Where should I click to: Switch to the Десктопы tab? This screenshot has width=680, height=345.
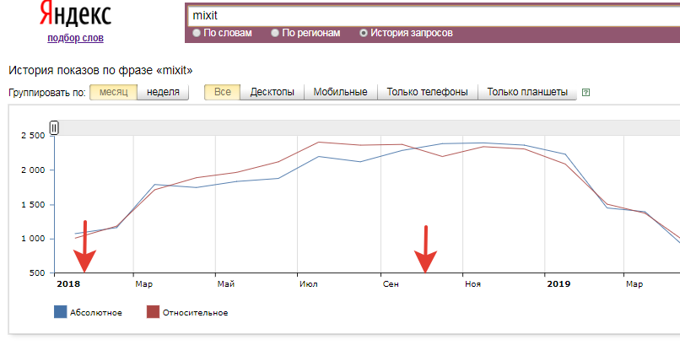point(272,92)
